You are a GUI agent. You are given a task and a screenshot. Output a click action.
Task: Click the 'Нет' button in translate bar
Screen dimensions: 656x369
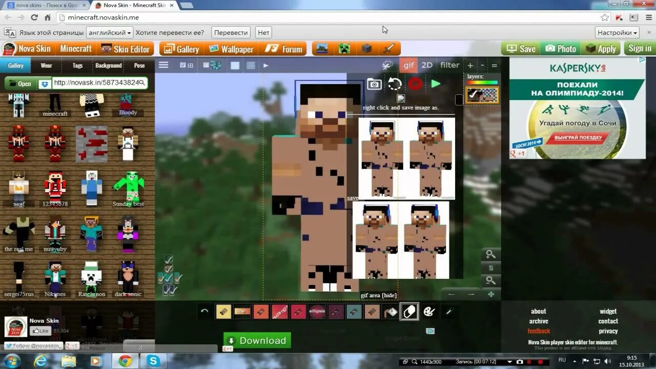263,32
